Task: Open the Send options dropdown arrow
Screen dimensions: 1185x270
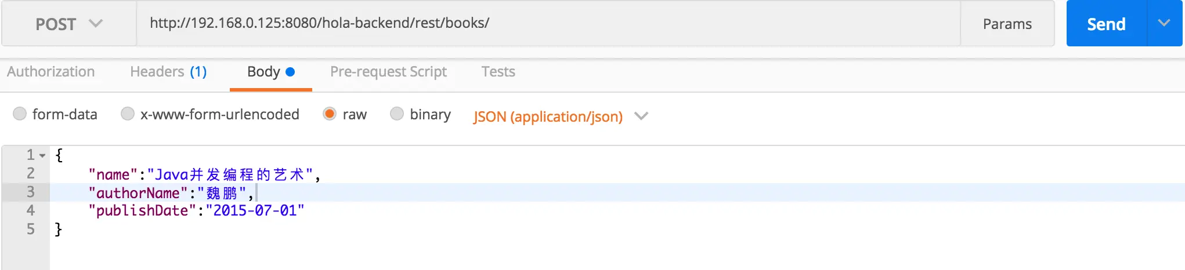Action: click(1164, 23)
